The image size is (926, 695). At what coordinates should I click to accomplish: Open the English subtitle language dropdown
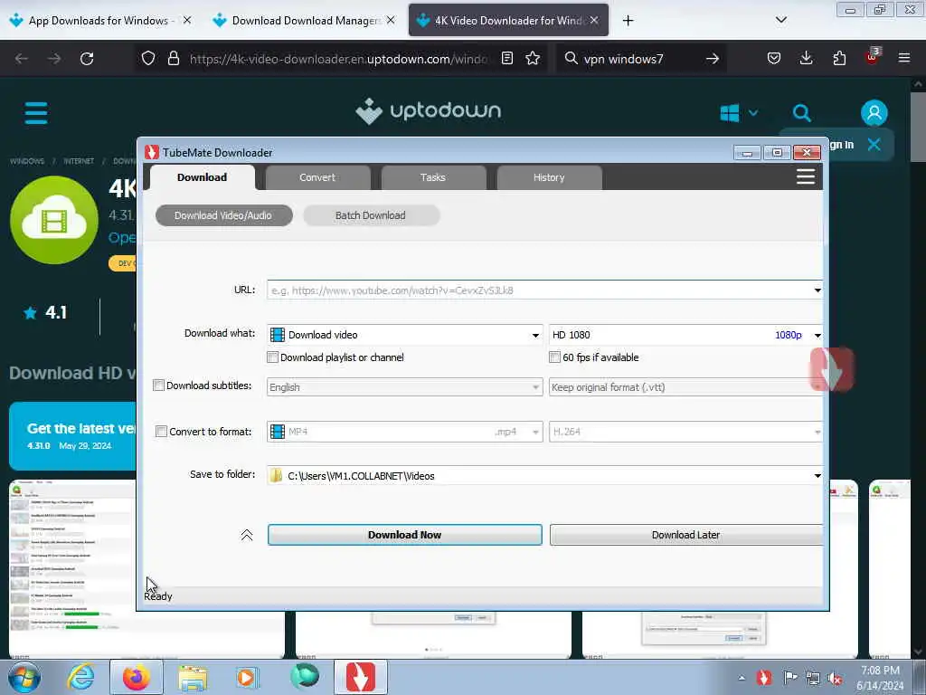(x=404, y=387)
